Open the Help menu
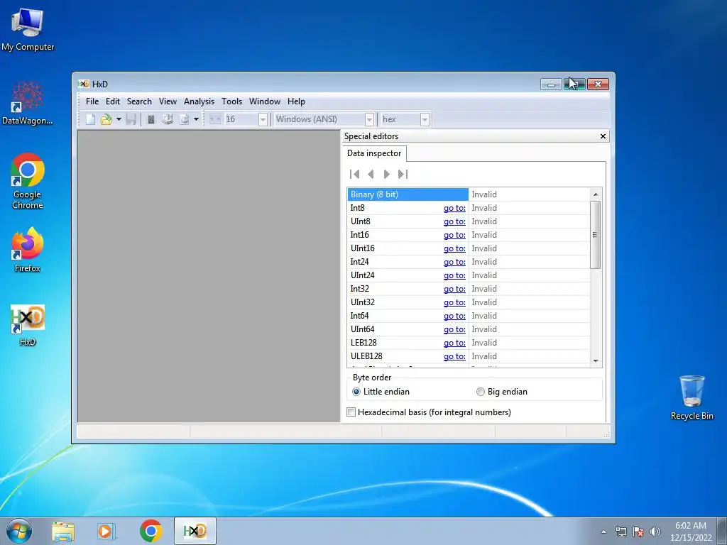 [296, 101]
